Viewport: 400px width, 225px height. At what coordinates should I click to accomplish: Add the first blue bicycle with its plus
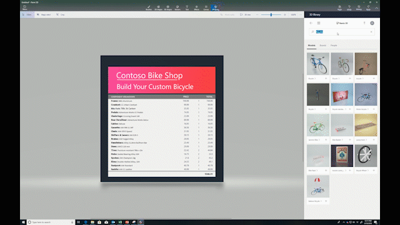pyautogui.click(x=326, y=79)
